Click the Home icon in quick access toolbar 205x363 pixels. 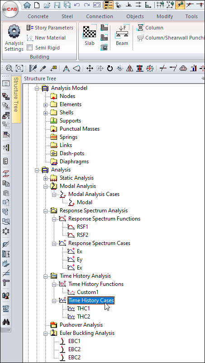click(x=27, y=5)
